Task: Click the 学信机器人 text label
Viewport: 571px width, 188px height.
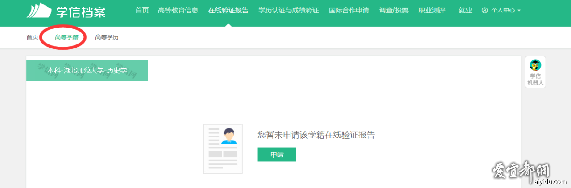Action: point(535,80)
